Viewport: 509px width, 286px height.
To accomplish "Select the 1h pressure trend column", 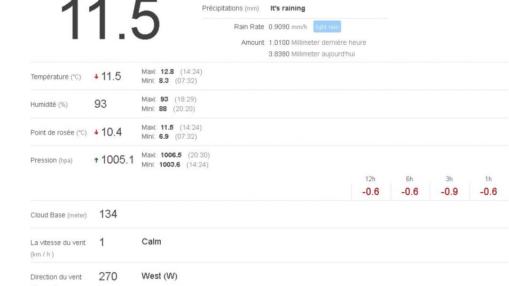I will 488,187.
